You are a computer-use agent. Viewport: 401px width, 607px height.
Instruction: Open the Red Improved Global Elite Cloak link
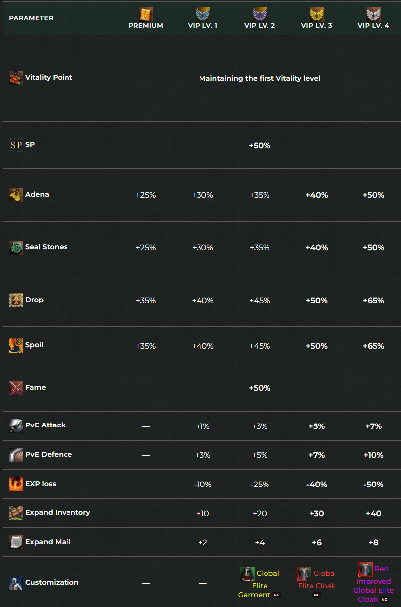[x=373, y=583]
